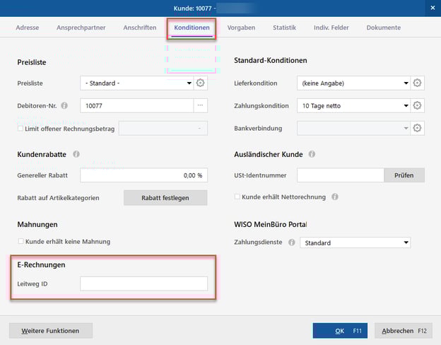This screenshot has height=345, width=441.
Task: Click gear icon beside Lieferkondition
Action: (418, 83)
